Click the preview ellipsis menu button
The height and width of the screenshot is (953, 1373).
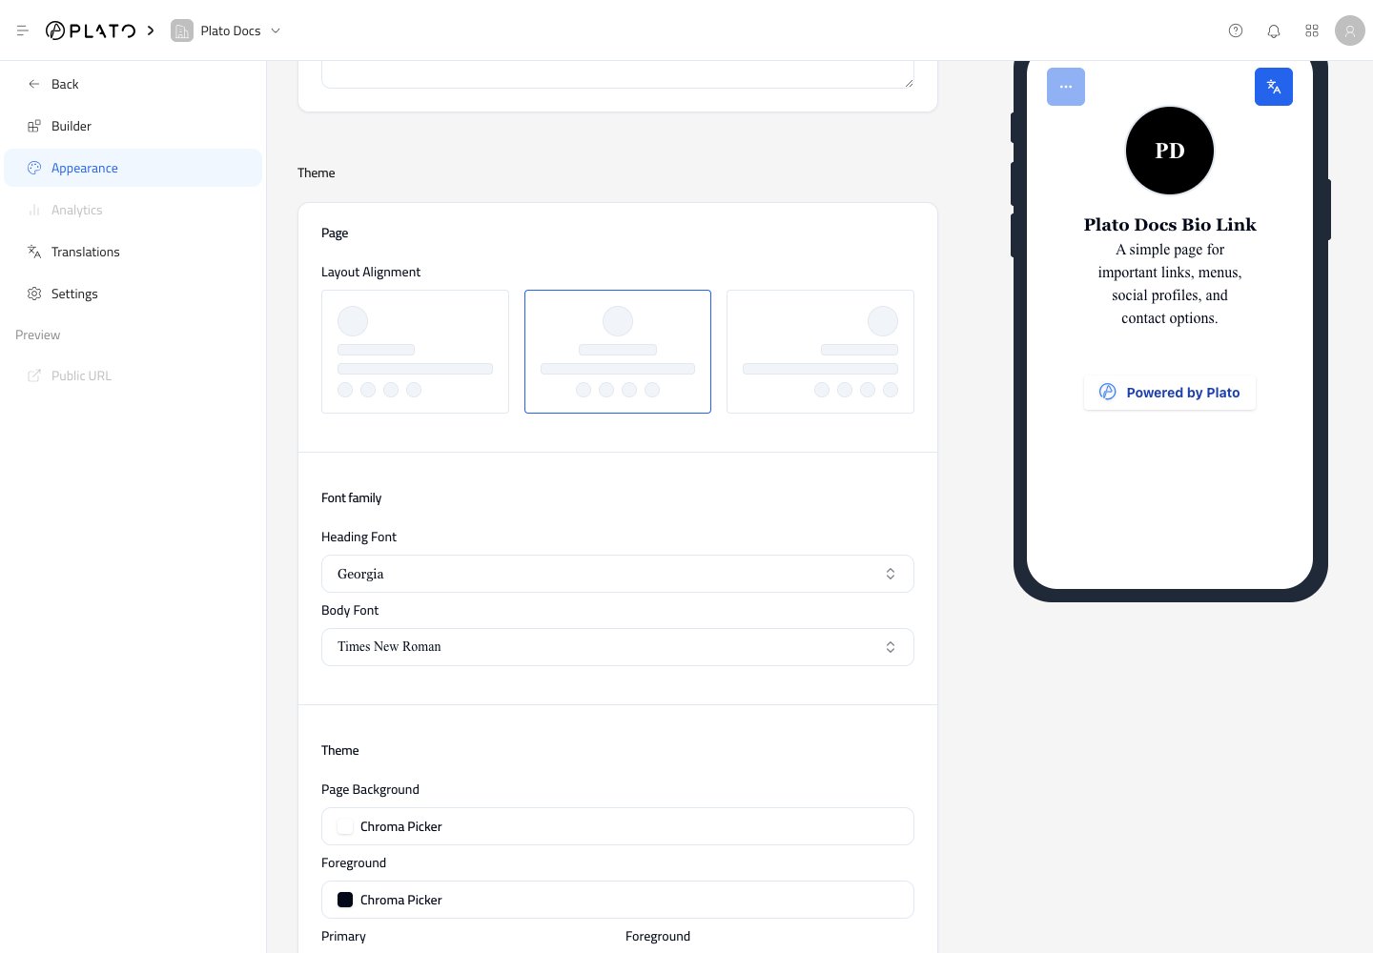[1066, 87]
